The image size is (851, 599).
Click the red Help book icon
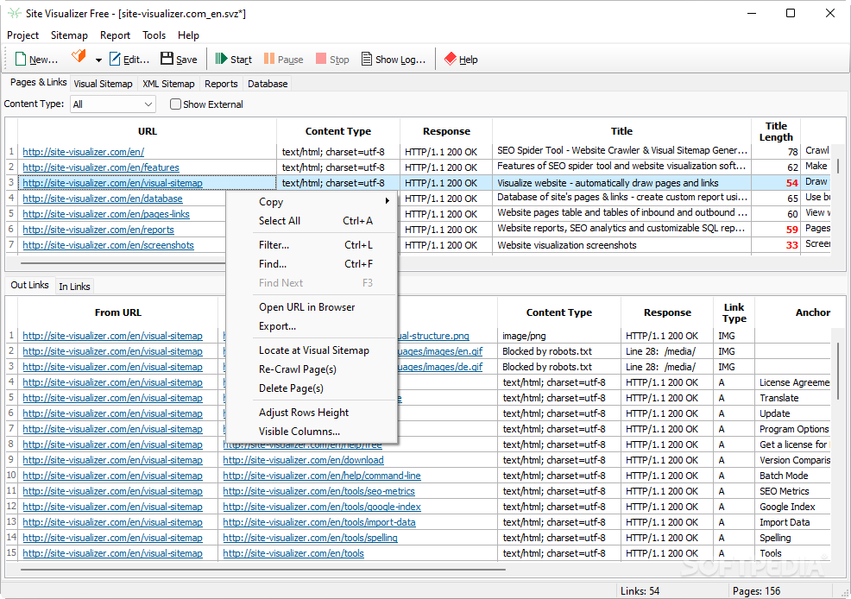(451, 59)
